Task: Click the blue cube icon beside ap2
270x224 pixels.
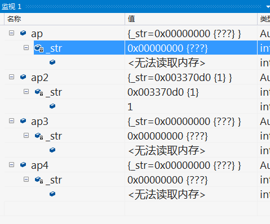Action: [23, 77]
